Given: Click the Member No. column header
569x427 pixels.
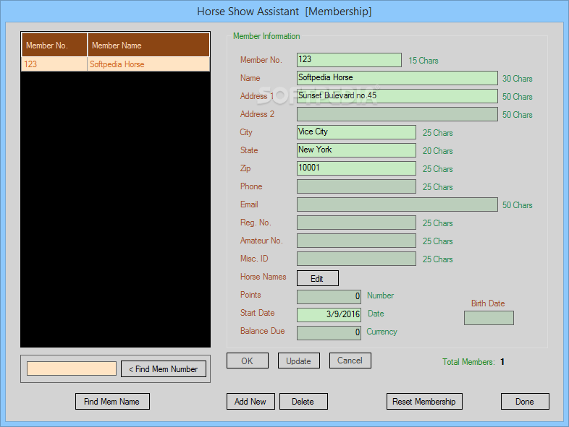Looking at the screenshot, I should pos(54,45).
